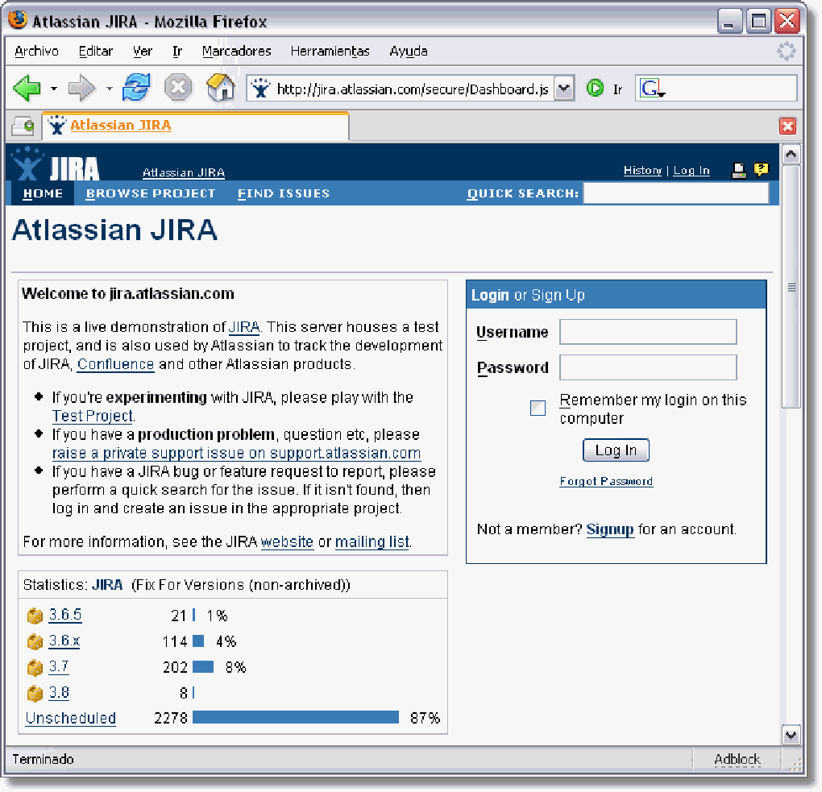822x792 pixels.
Task: Open the Herramientas menu
Action: tap(330, 52)
